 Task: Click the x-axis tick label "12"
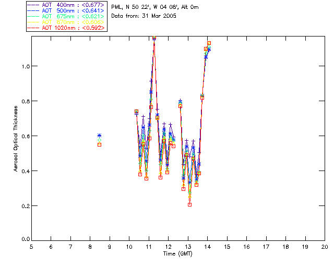pos(168,247)
